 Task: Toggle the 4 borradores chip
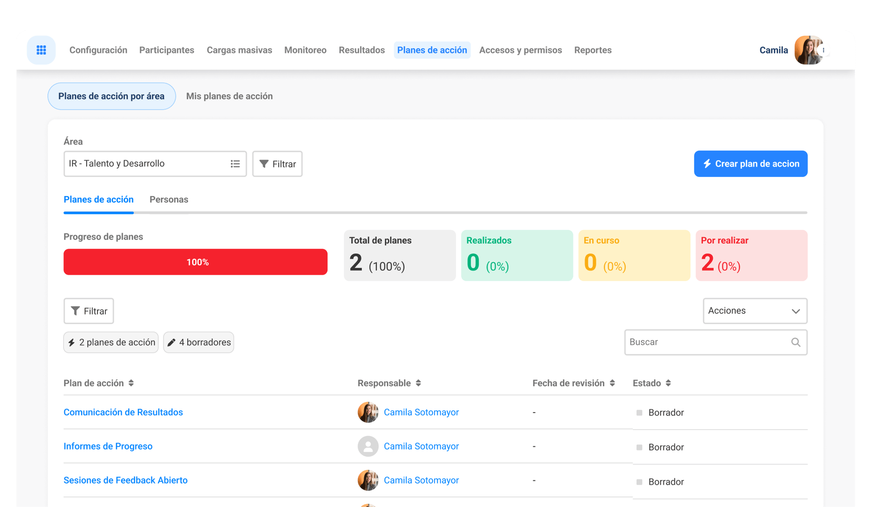click(199, 342)
